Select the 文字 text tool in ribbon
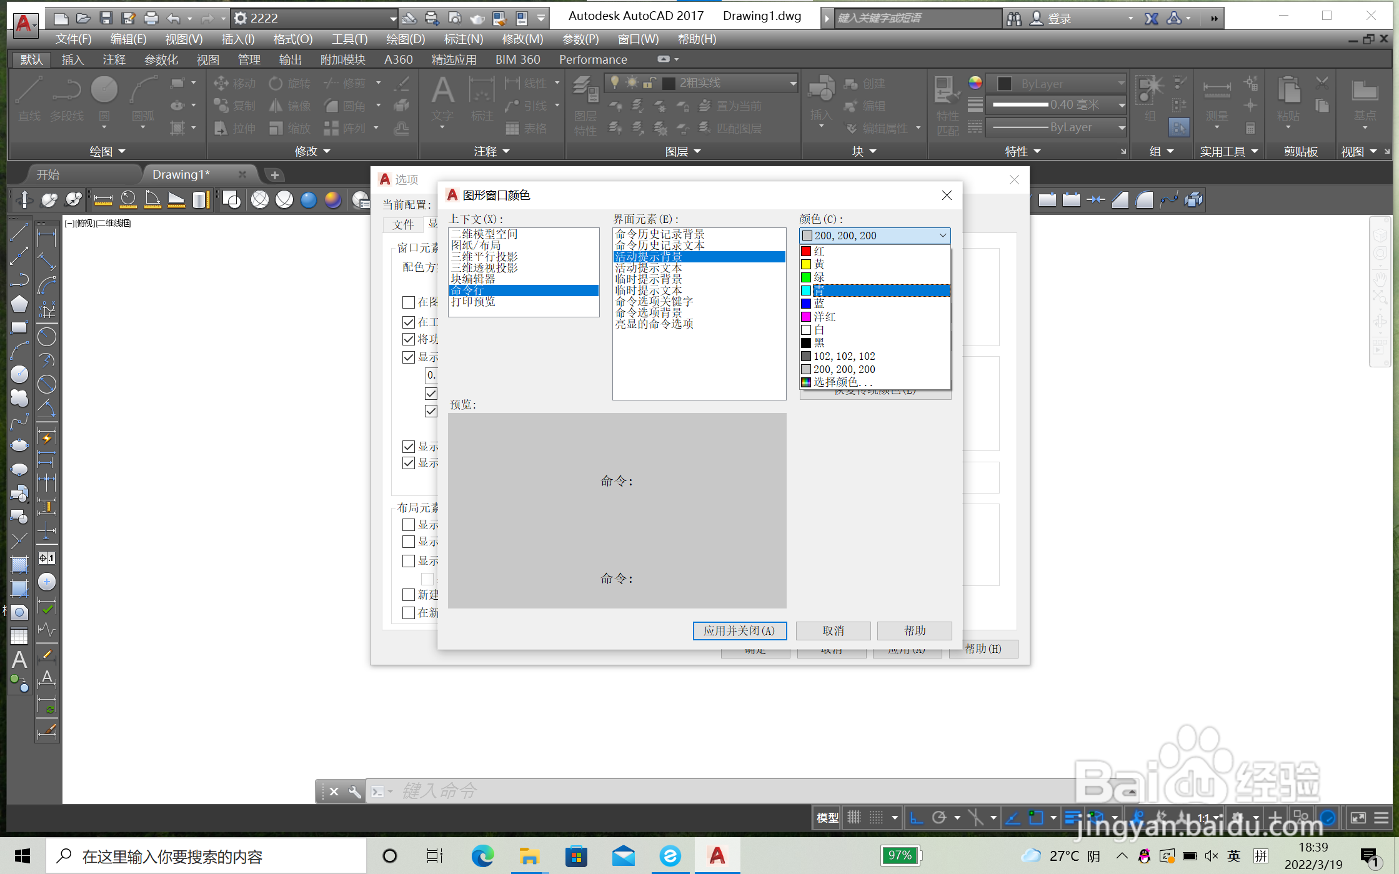This screenshot has width=1399, height=874. 442,100
